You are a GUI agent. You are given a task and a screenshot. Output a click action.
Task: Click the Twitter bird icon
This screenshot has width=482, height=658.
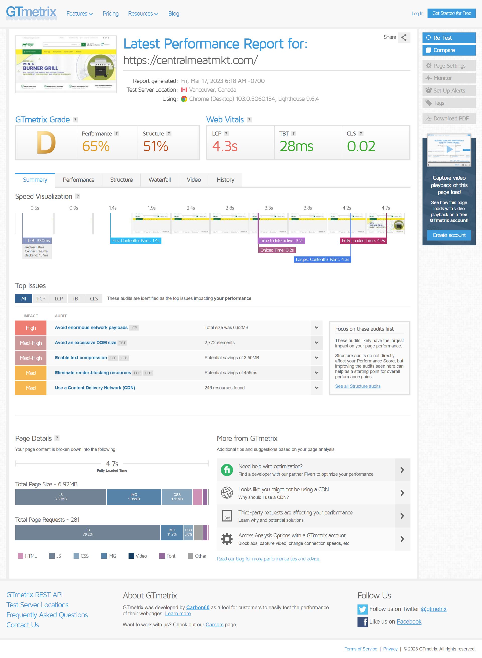pyautogui.click(x=362, y=609)
